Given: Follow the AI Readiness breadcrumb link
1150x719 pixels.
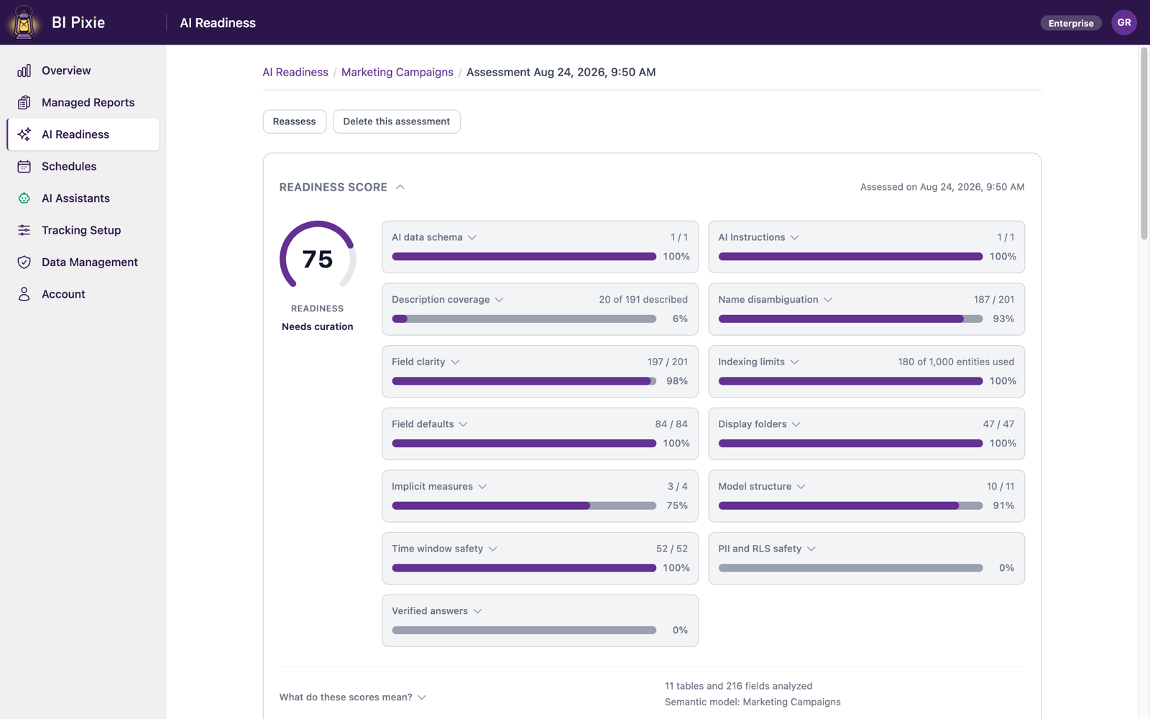Looking at the screenshot, I should pyautogui.click(x=295, y=72).
